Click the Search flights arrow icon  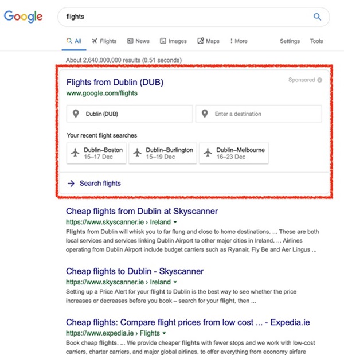[x=71, y=184]
